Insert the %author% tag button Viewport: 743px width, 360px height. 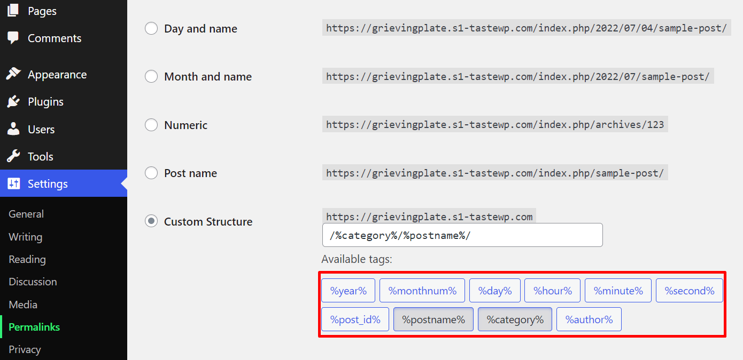coord(589,319)
